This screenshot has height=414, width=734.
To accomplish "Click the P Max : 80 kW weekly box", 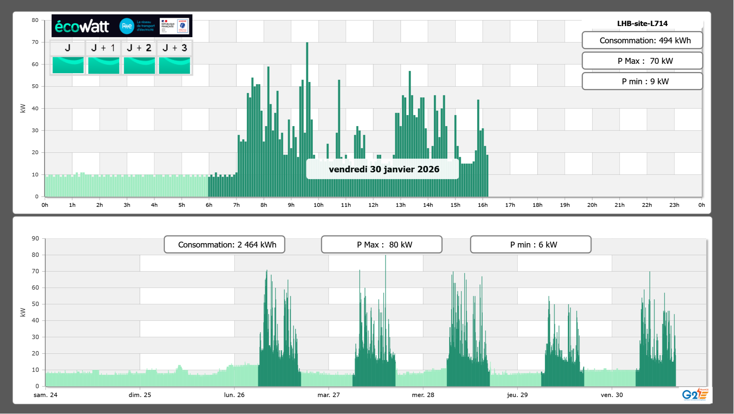I will tap(381, 245).
